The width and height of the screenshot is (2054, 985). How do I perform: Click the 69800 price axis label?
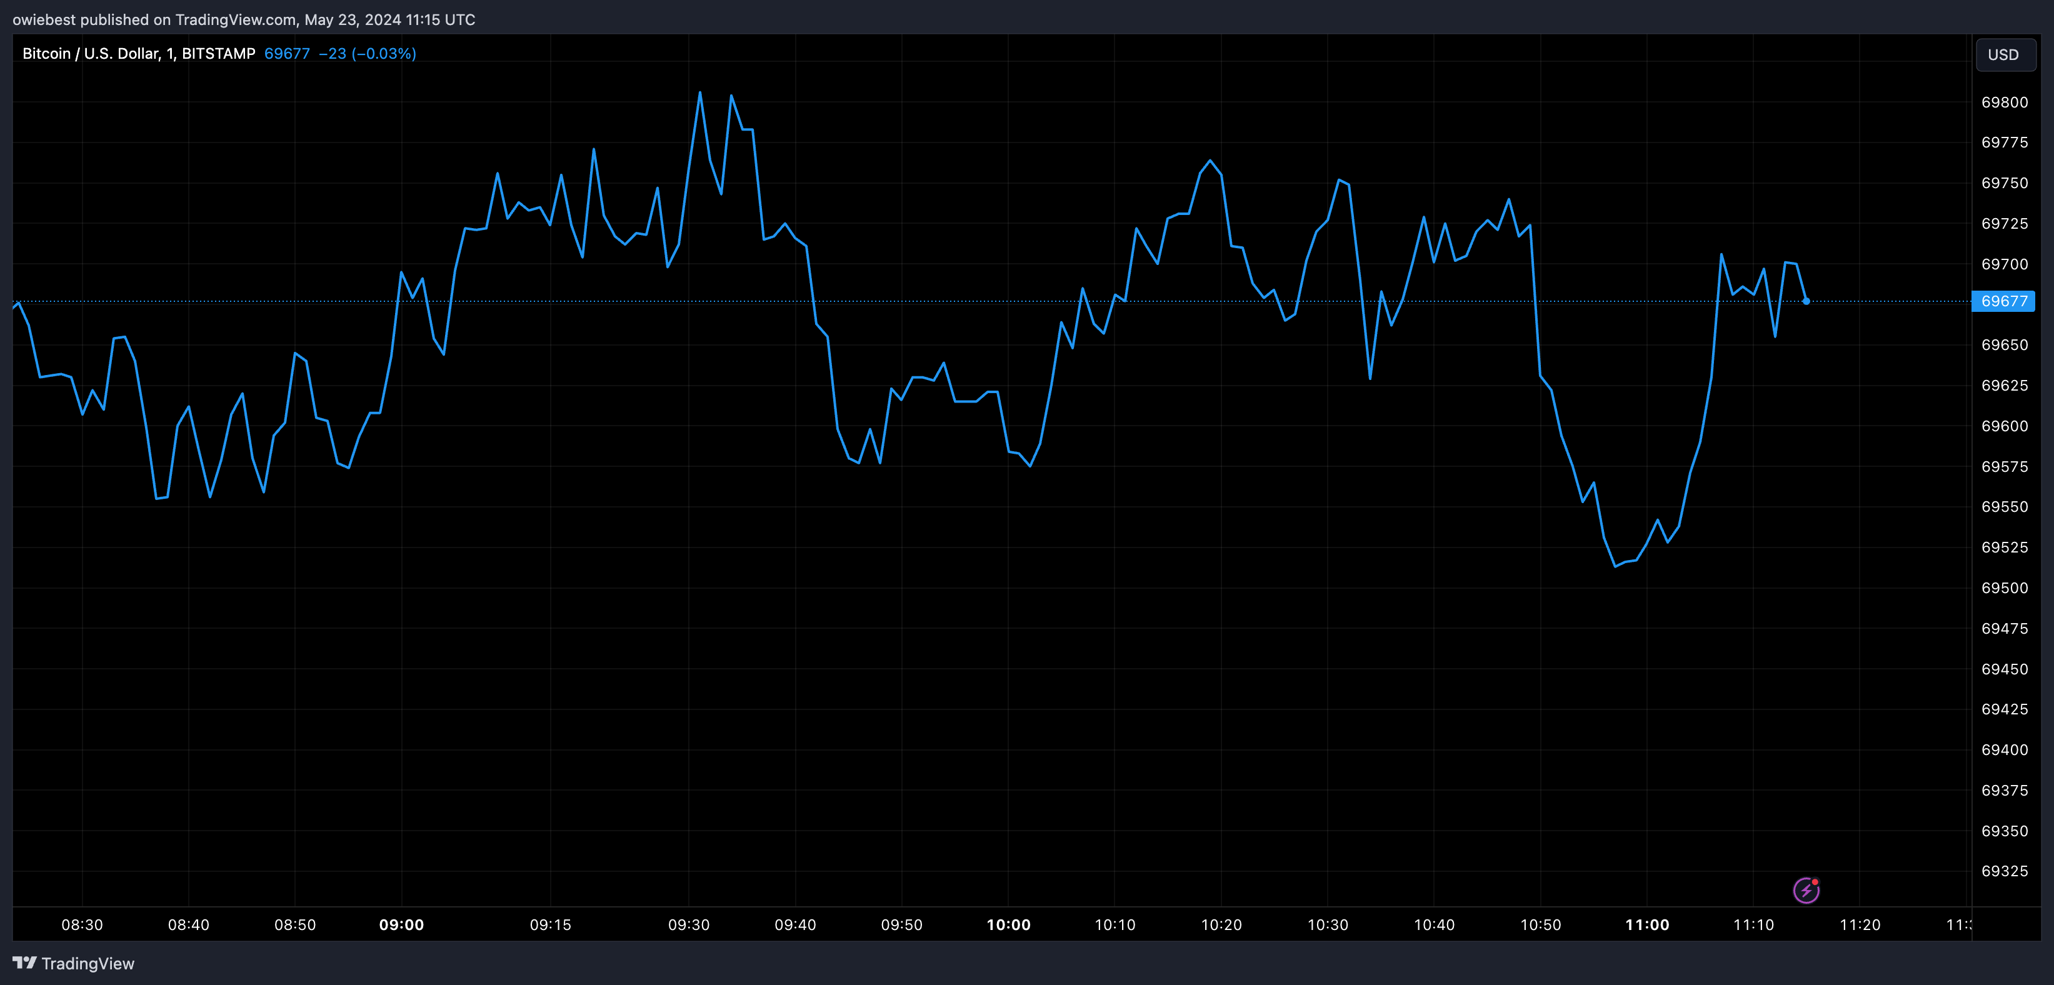[x=2004, y=102]
